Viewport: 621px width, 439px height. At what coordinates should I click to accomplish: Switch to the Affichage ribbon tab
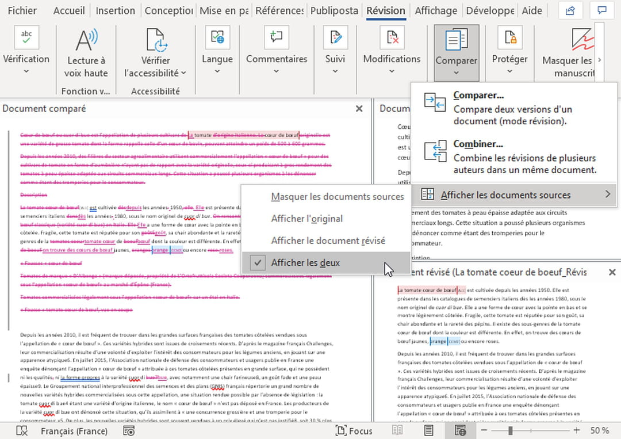(436, 10)
